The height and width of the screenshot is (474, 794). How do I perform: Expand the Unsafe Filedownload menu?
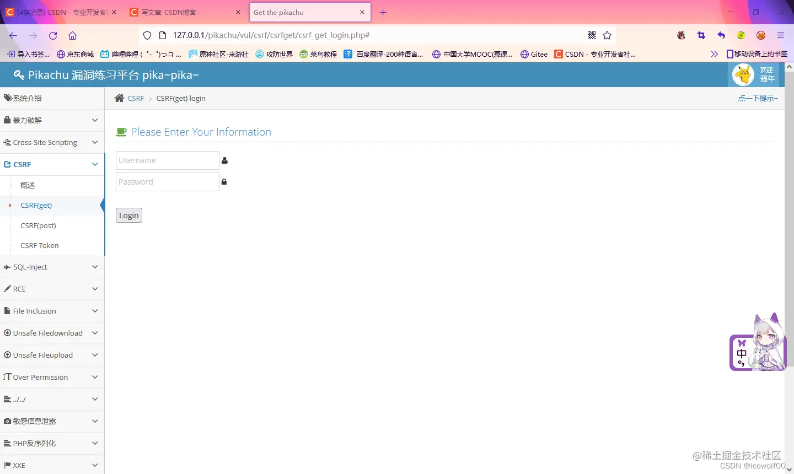click(52, 333)
